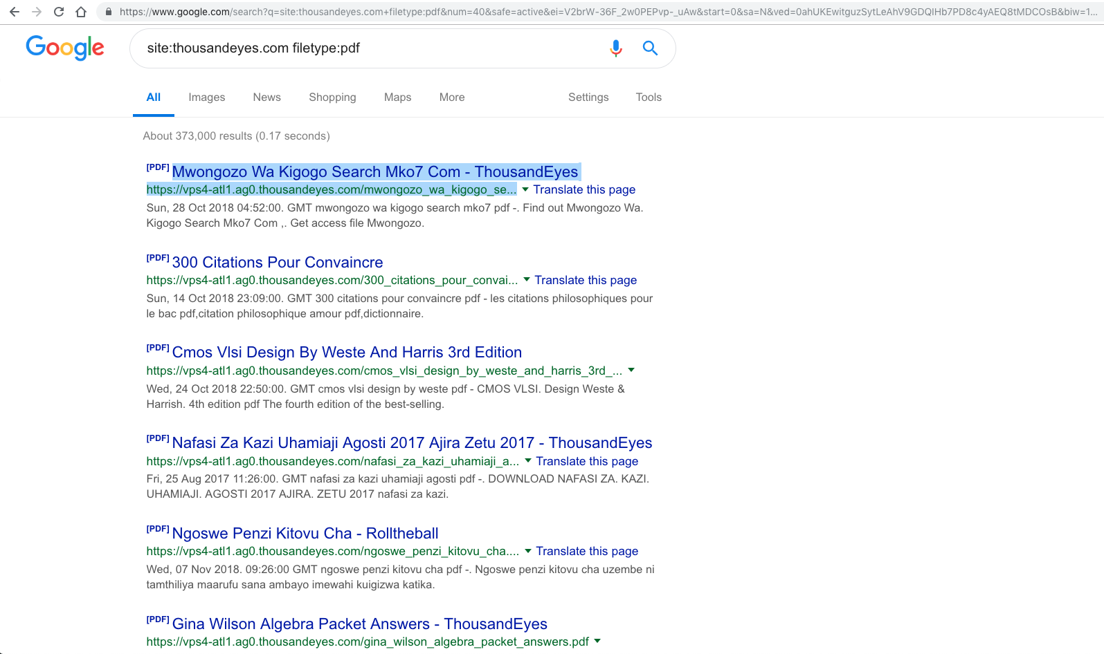Click the [PDF] label beside Mwongozo result
1104x654 pixels.
coord(158,167)
